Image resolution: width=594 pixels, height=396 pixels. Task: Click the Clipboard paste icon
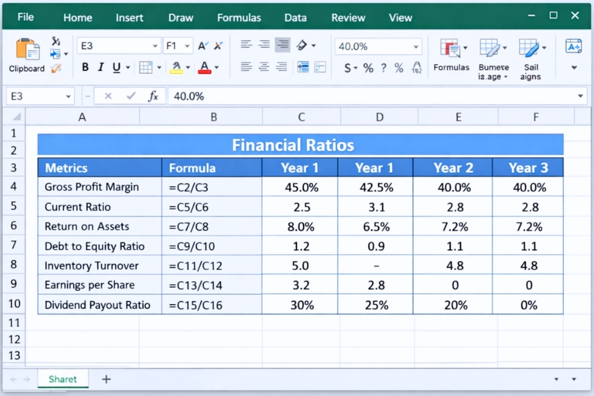pos(26,49)
